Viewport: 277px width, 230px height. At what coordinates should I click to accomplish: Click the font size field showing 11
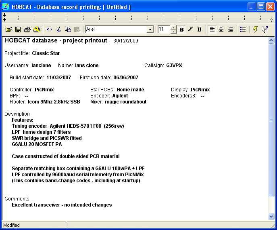click(x=164, y=30)
